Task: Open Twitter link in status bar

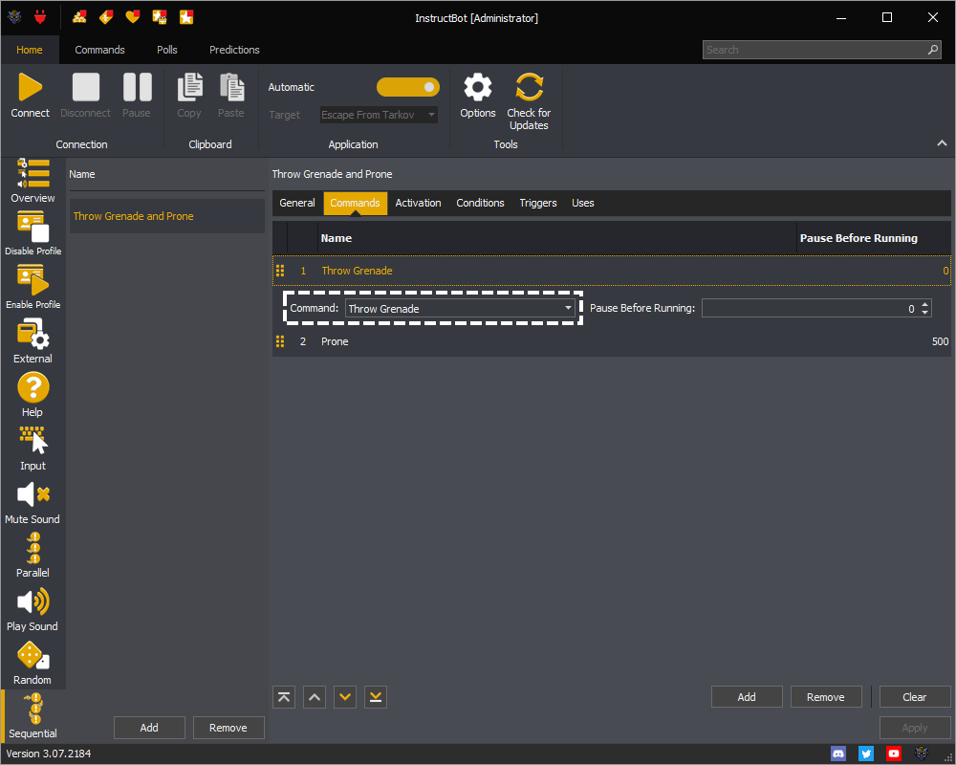Action: [x=866, y=754]
